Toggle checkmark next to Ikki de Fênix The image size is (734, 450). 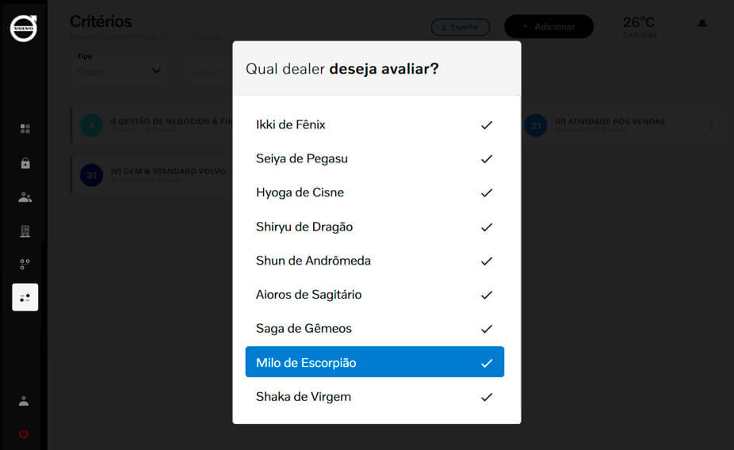tap(487, 125)
